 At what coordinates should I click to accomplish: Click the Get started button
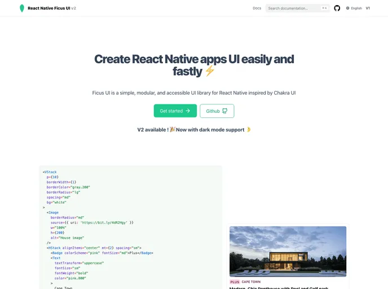tap(175, 111)
